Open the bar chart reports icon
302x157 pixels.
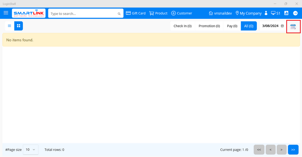pos(286,13)
